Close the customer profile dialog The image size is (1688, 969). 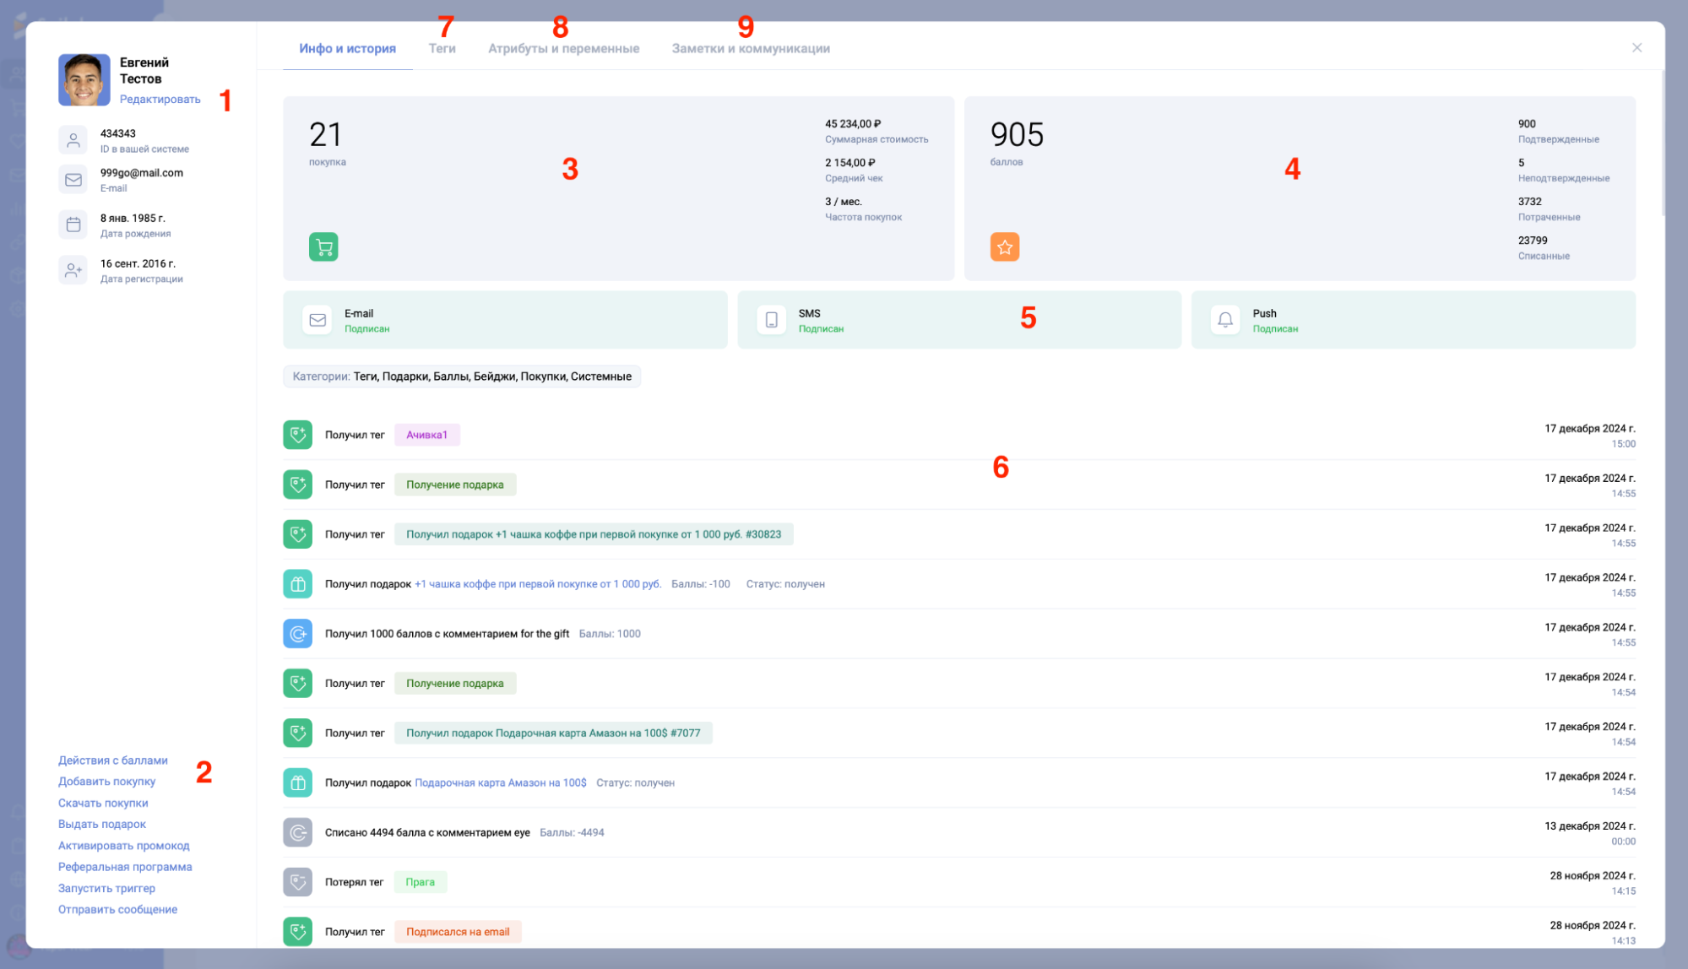1636,48
